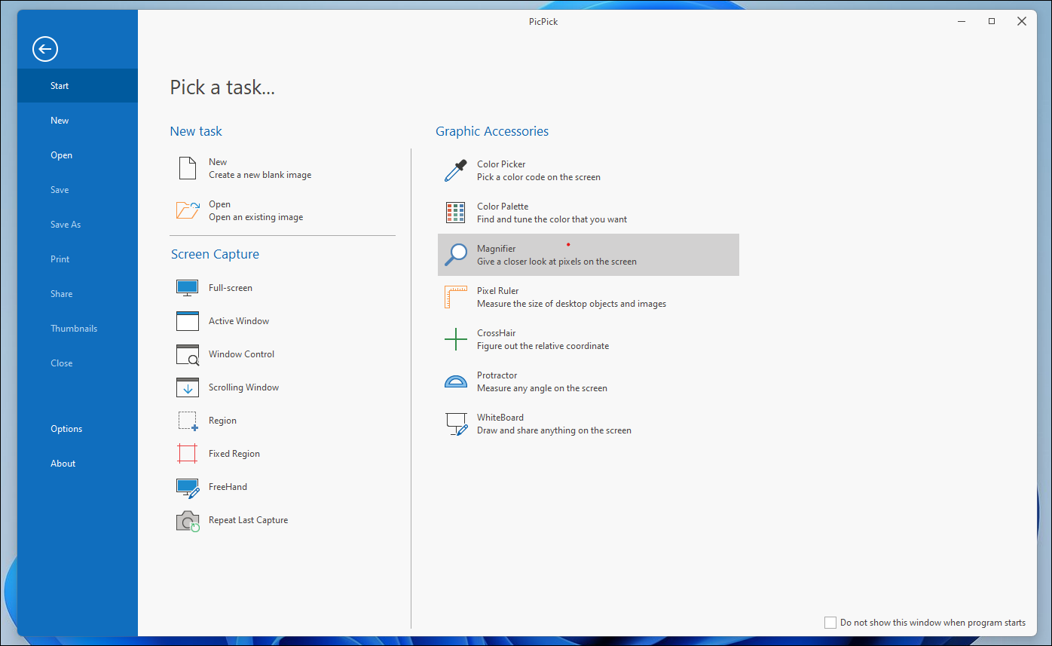The image size is (1052, 646).
Task: Select the Pixel Ruler icon
Action: pos(455,297)
